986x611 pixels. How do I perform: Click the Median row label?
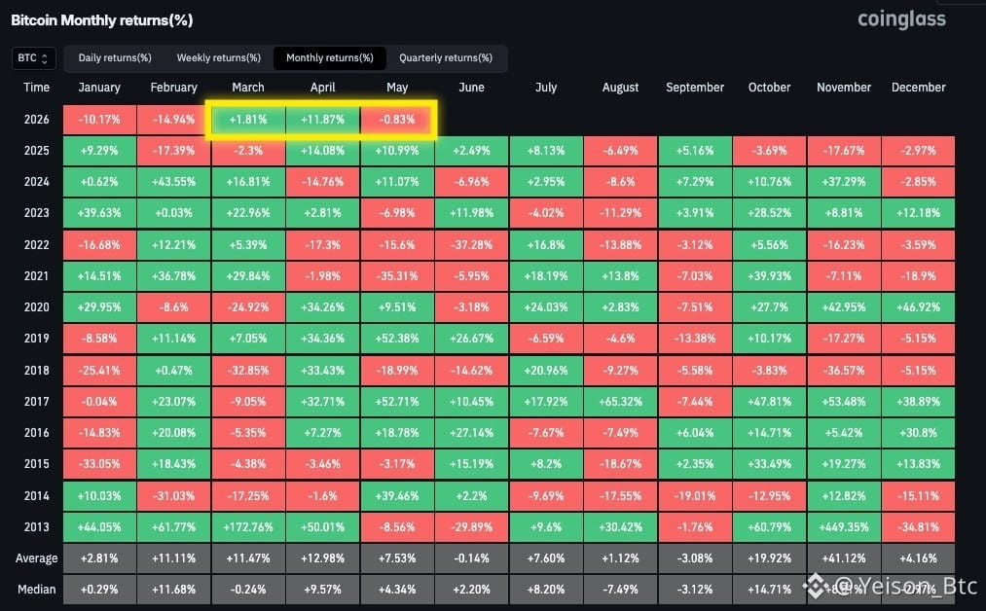[x=36, y=590]
